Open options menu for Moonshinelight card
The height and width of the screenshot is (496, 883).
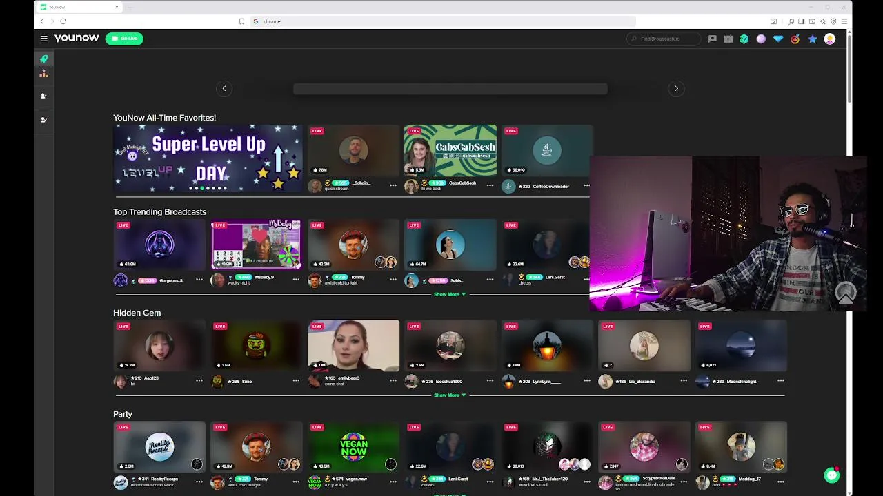pyautogui.click(x=781, y=380)
